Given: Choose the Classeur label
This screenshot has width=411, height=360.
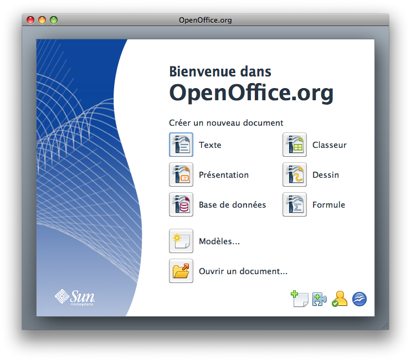Looking at the screenshot, I should point(329,145).
